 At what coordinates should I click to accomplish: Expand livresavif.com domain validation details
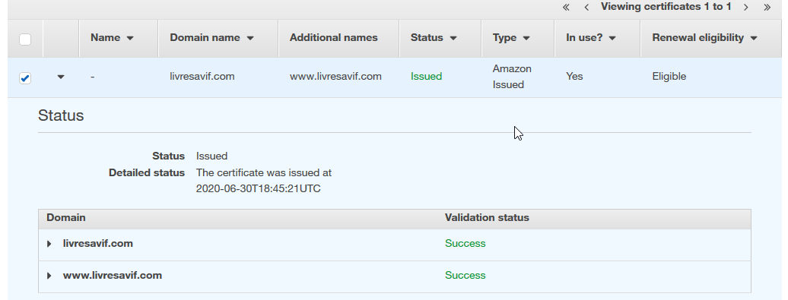(49, 244)
